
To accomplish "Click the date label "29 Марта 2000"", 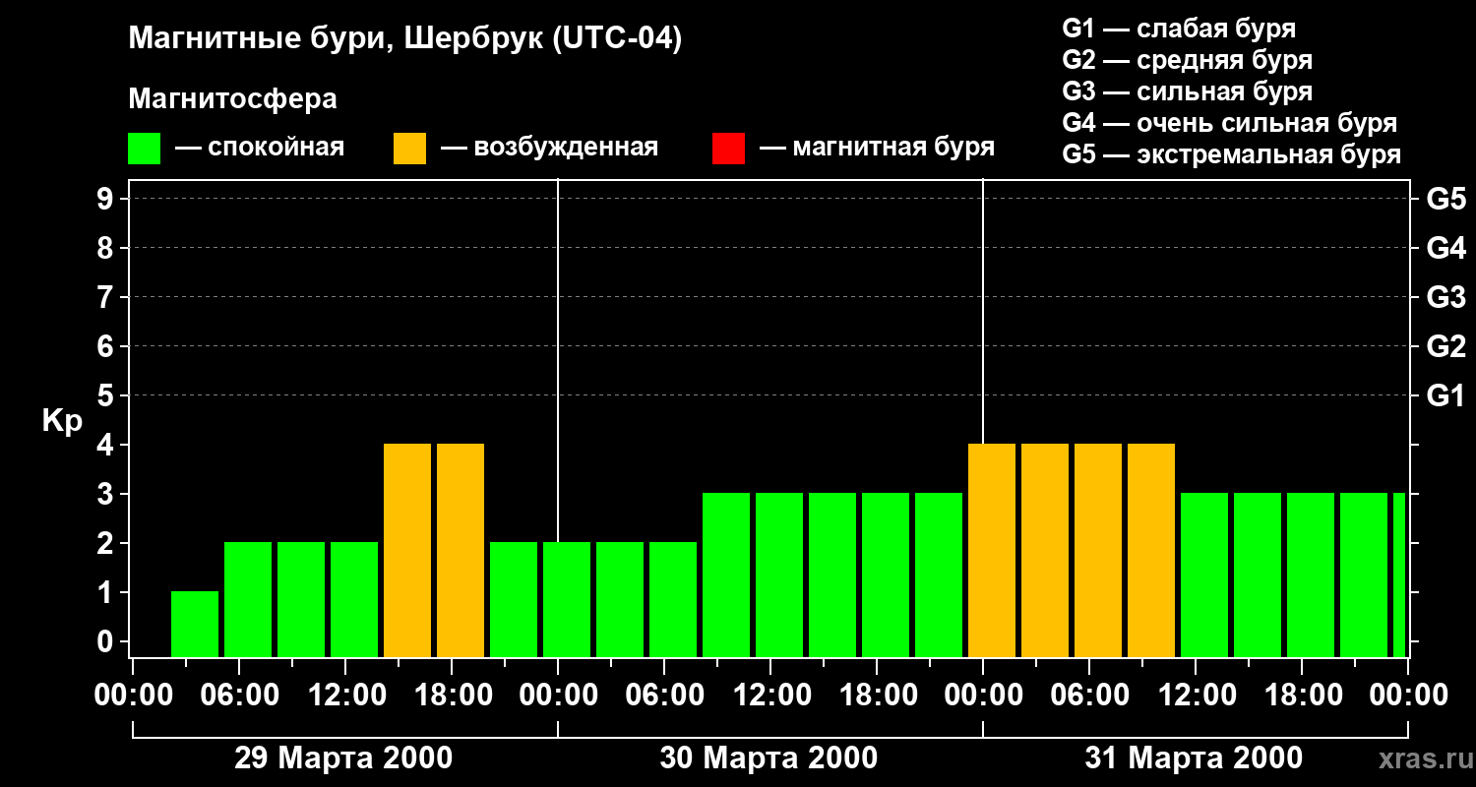I will 343,758.
